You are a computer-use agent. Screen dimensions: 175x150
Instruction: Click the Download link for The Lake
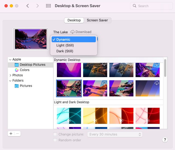point(83,32)
